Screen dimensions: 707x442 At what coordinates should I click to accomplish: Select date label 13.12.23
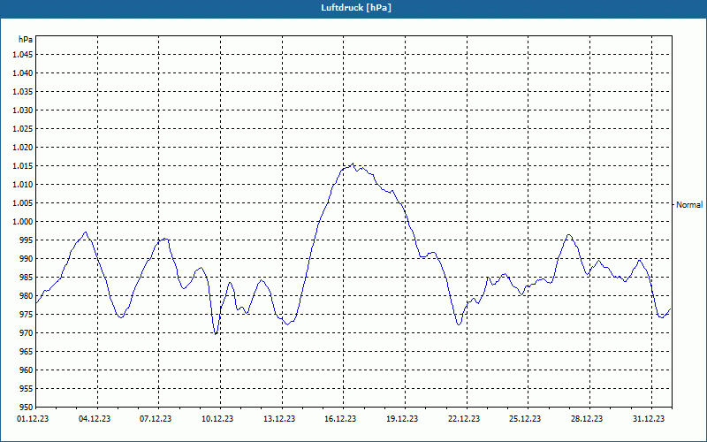coord(279,419)
